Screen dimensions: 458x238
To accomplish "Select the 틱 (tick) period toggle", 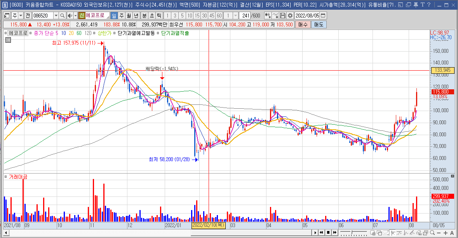I will 159,16.
